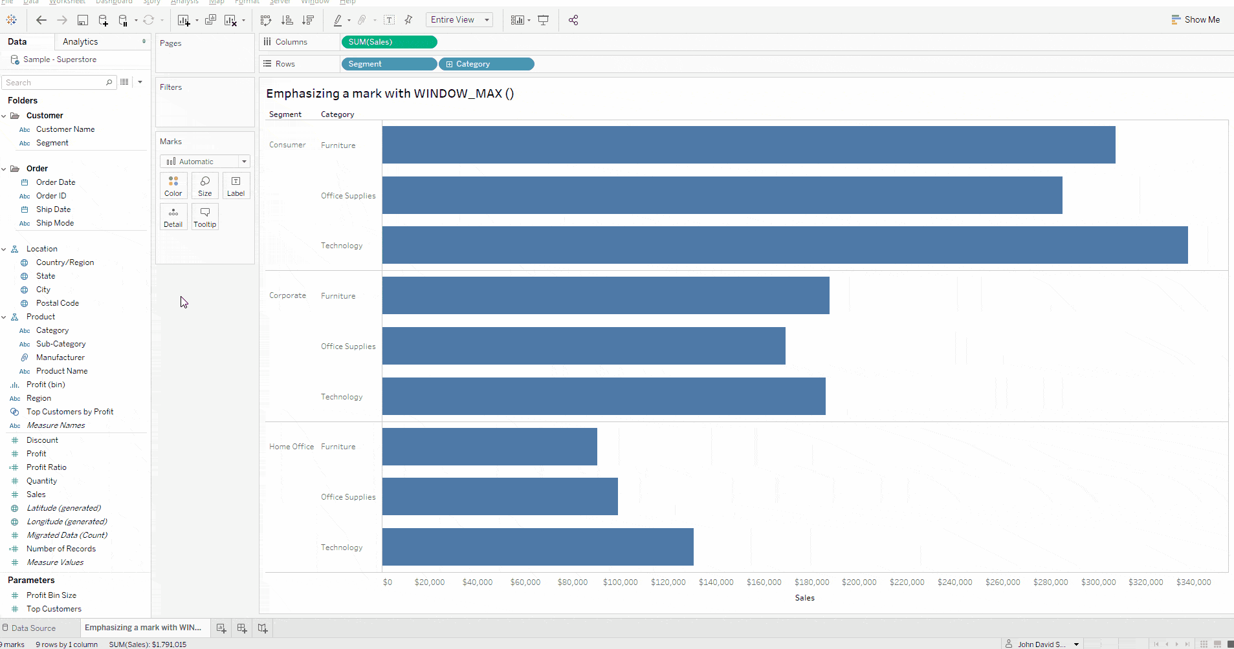Viewport: 1234px width, 649px height.
Task: Sort descending using toolbar icon
Action: coord(308,20)
